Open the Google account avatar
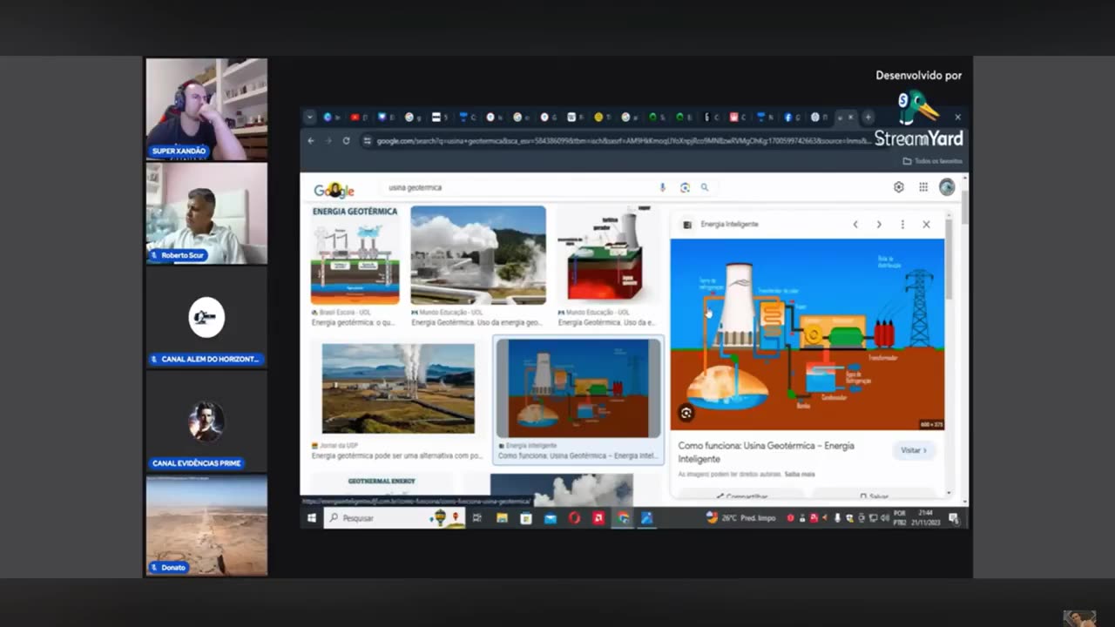Screen dimensions: 1115x627 [x=947, y=187]
